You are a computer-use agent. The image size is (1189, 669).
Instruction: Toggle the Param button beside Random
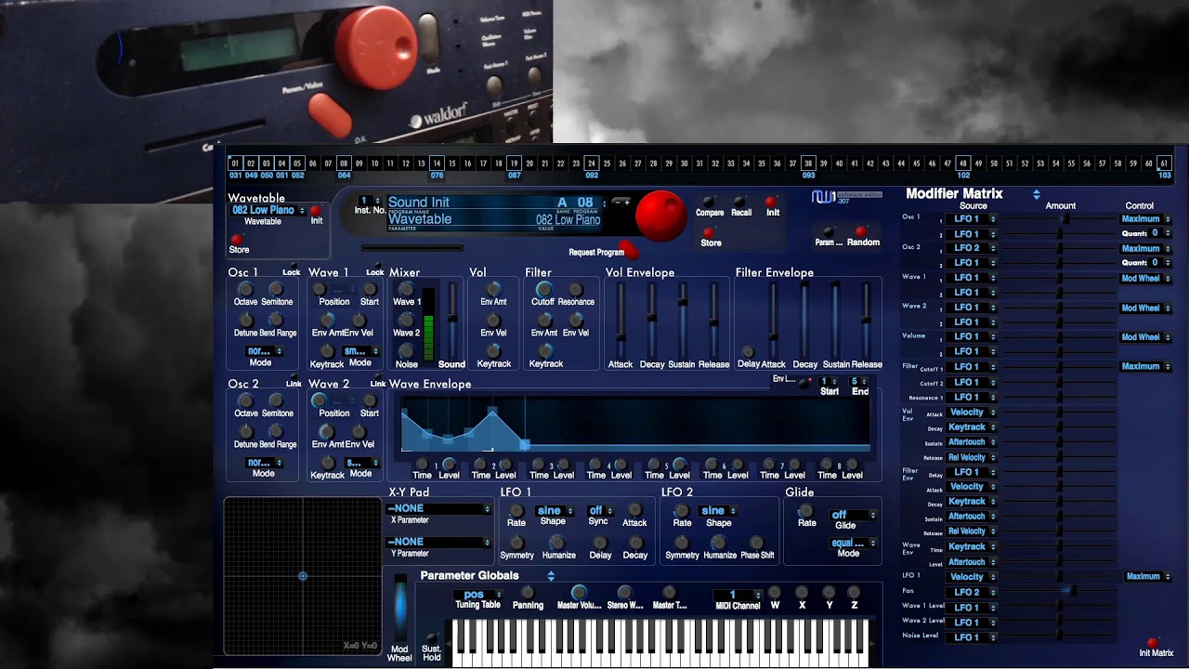click(829, 231)
